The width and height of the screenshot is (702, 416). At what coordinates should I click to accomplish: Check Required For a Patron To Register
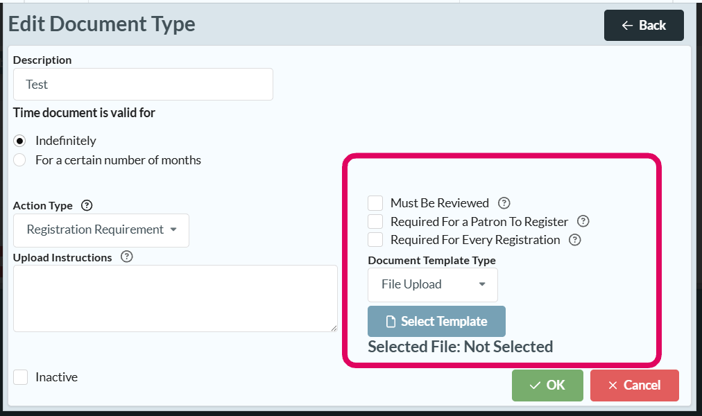[375, 222]
